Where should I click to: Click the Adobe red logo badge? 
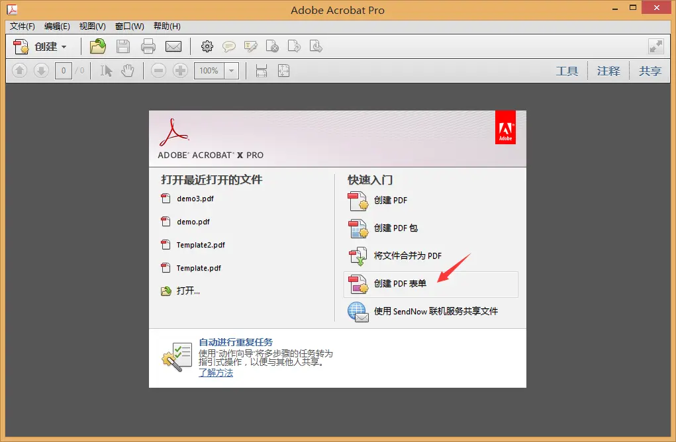[x=505, y=128]
